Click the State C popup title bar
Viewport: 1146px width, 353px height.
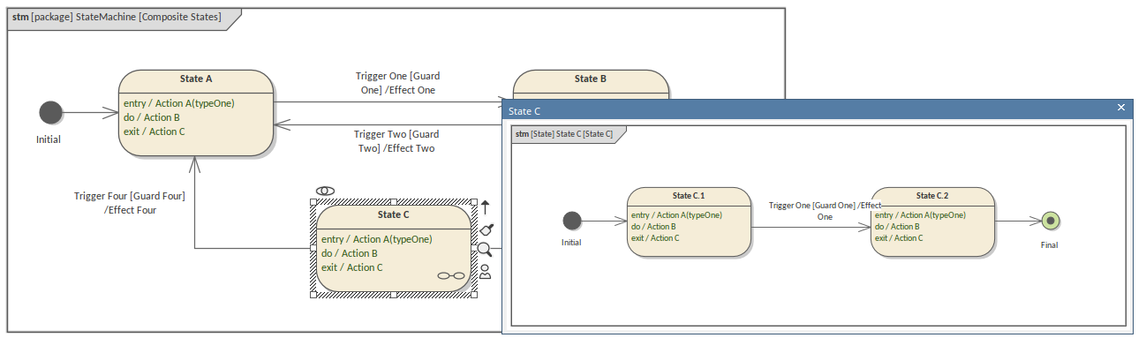tap(795, 110)
